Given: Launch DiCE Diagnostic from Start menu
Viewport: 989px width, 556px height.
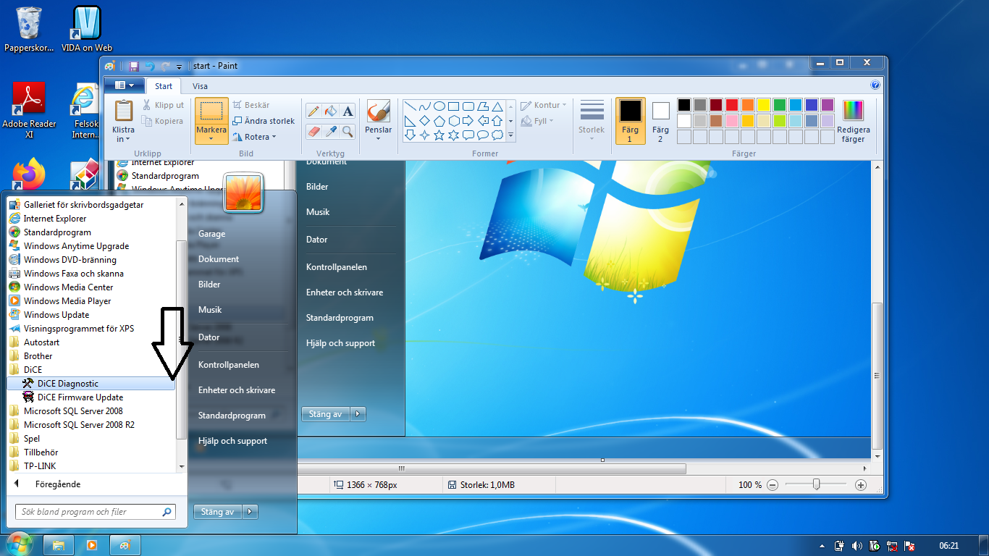Looking at the screenshot, I should click(91, 384).
